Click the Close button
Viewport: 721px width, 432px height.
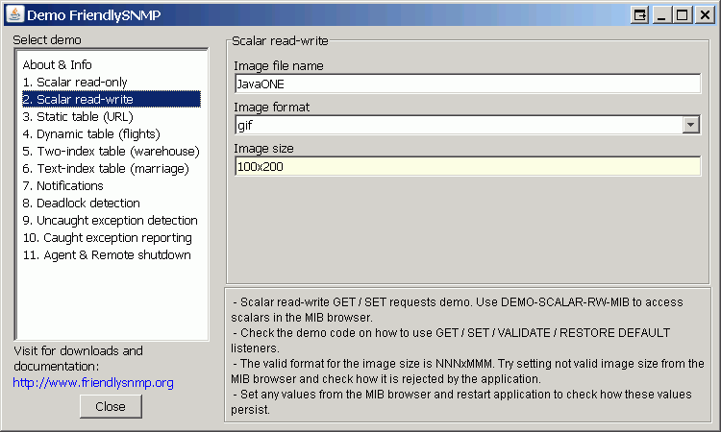pos(111,407)
